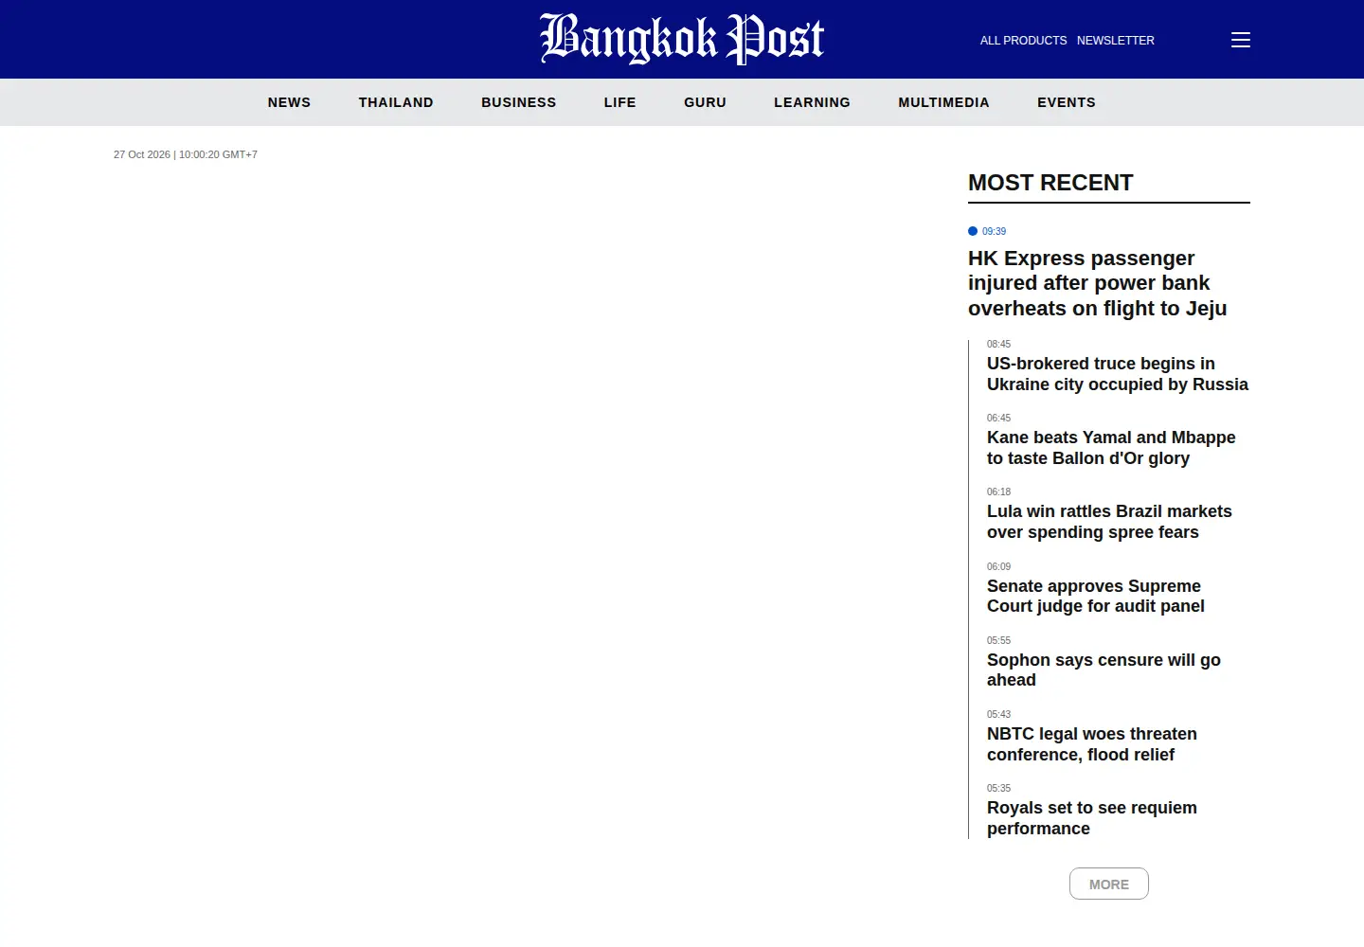Viewport: 1364px width, 947px height.
Task: Open the NEWSLETTER link
Action: [1116, 41]
